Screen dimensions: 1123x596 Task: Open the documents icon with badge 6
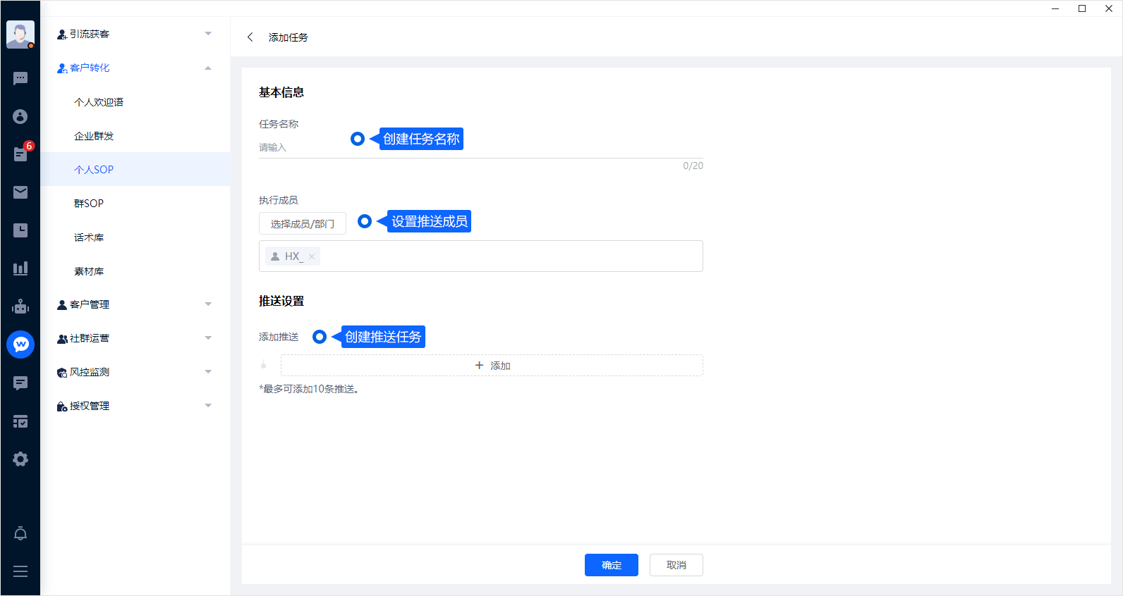pyautogui.click(x=20, y=154)
